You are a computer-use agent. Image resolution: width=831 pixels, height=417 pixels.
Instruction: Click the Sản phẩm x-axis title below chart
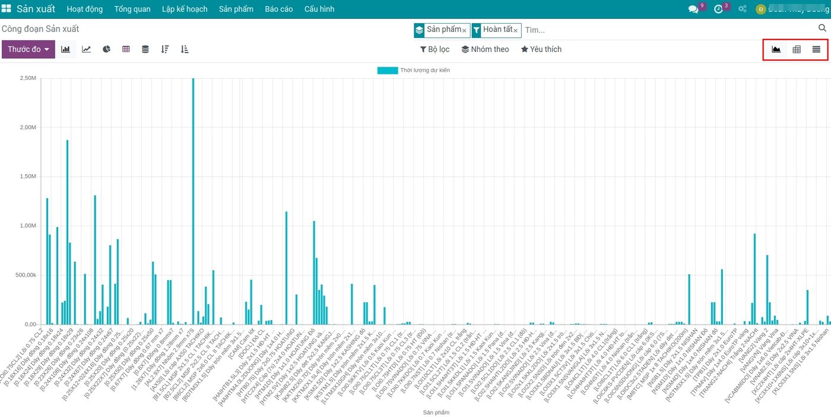point(436,412)
